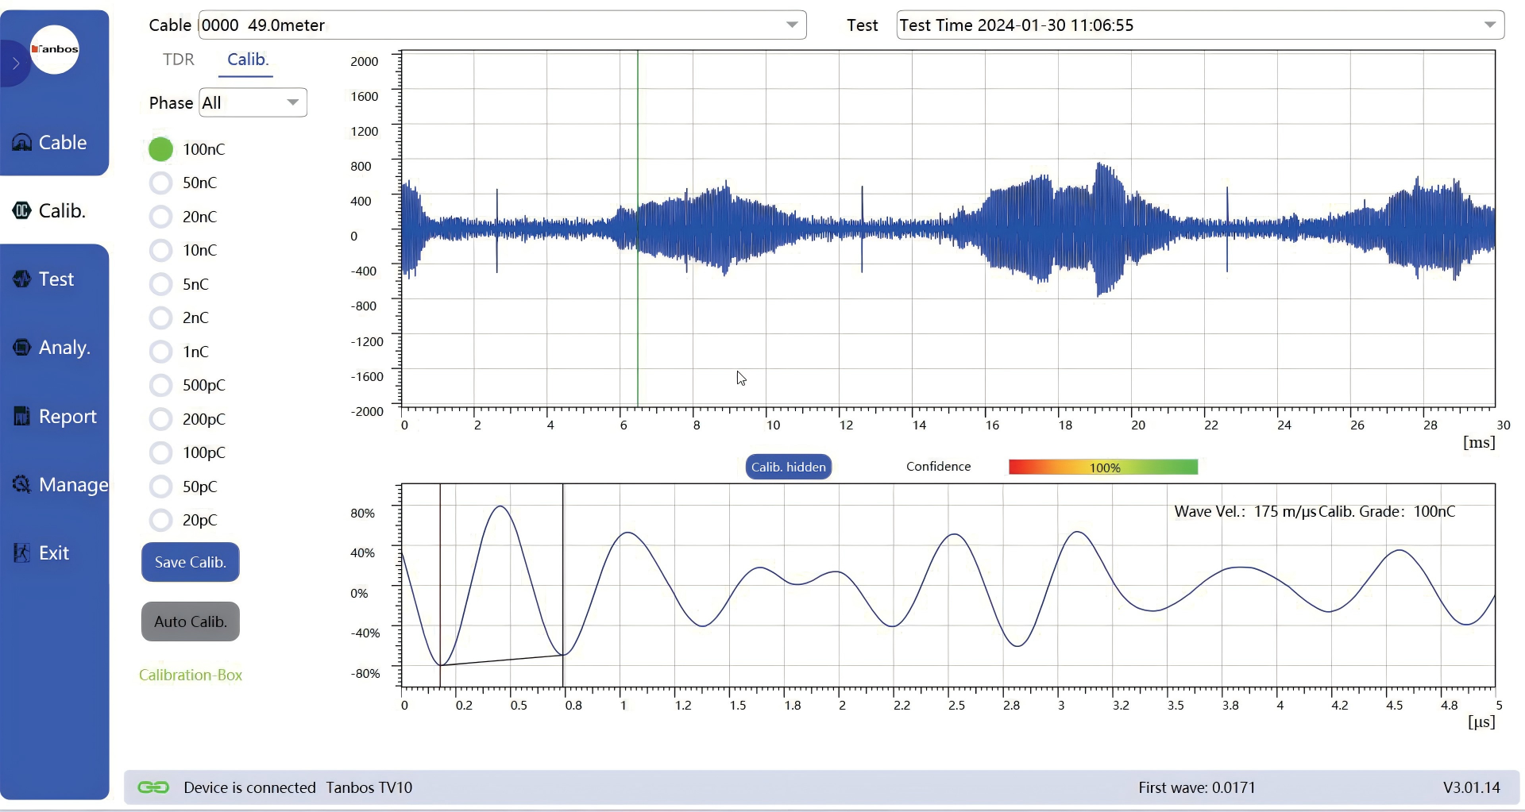Click the Cable sidebar icon
Screen dimensions: 1525x812
(x=22, y=143)
